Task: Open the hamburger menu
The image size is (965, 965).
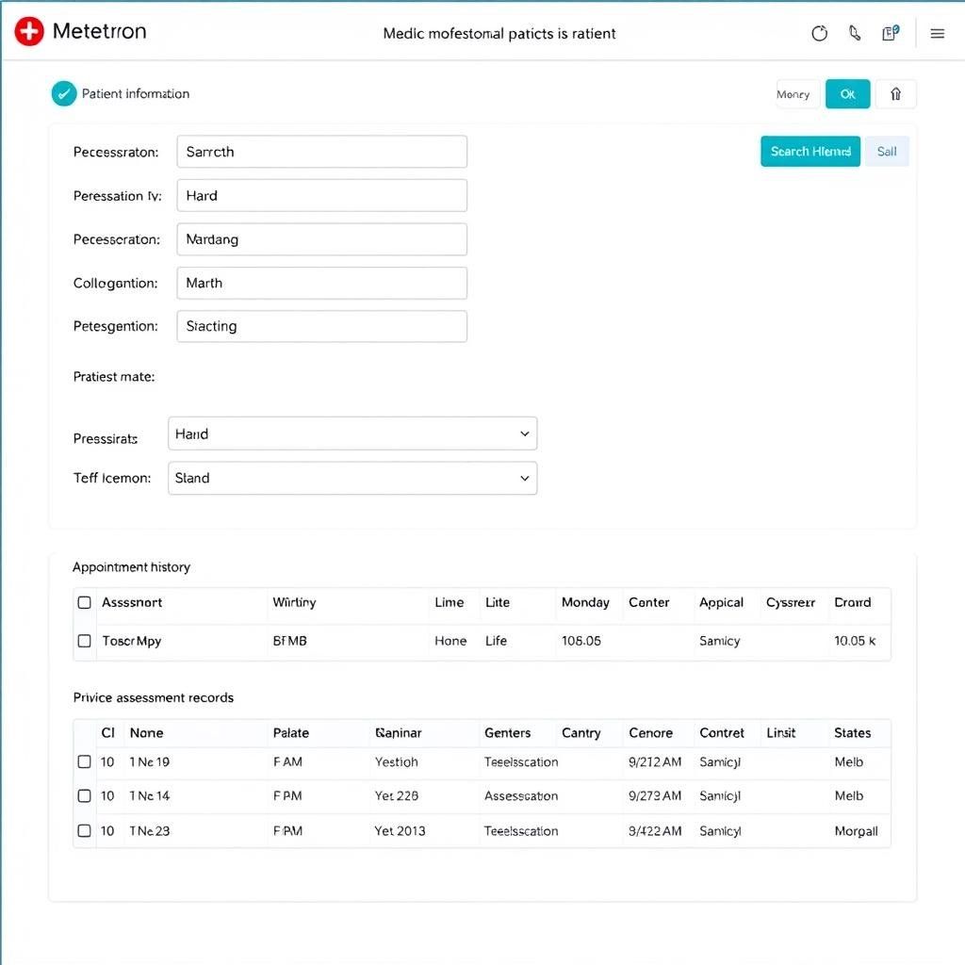Action: [x=937, y=34]
